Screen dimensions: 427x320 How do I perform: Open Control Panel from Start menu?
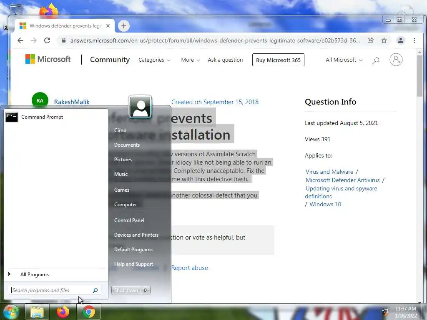click(129, 220)
